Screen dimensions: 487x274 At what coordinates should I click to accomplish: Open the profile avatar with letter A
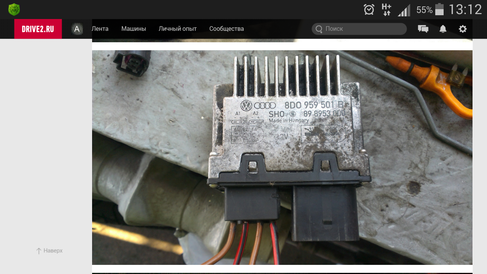coord(77,29)
